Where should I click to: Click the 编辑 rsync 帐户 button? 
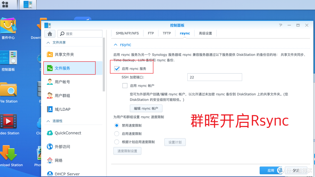[146, 108]
